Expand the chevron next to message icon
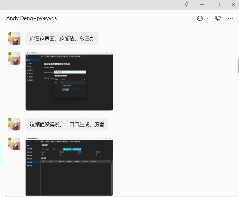 coord(207,19)
